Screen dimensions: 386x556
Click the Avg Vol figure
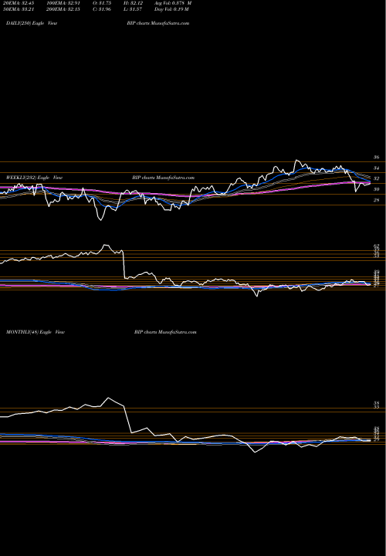click(x=173, y=3)
